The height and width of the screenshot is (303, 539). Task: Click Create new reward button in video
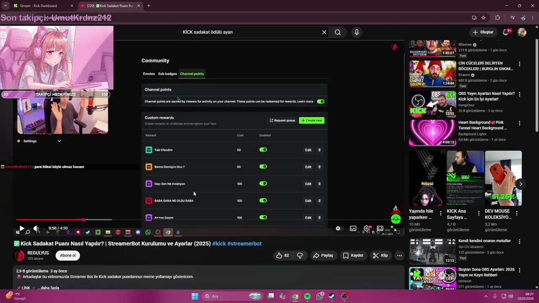(x=312, y=120)
